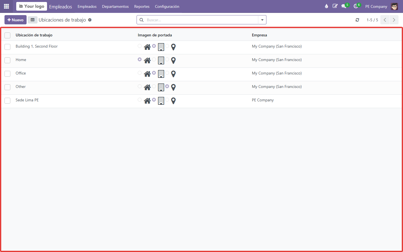Select the house radio button for Office row
The image size is (403, 252).
tap(140, 73)
